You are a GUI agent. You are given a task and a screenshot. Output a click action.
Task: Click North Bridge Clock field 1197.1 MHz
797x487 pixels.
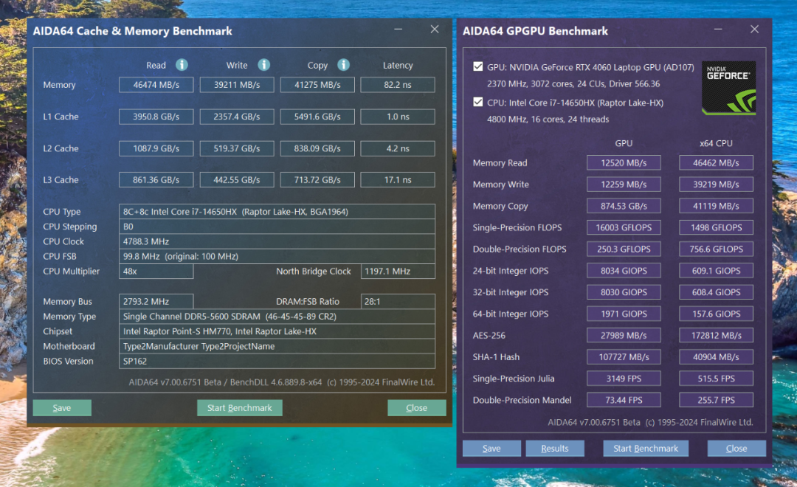398,271
